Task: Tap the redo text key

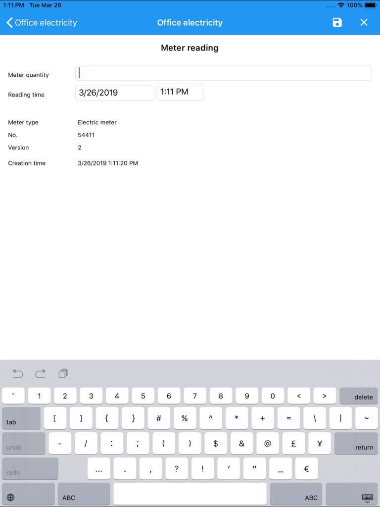Action: [30, 468]
